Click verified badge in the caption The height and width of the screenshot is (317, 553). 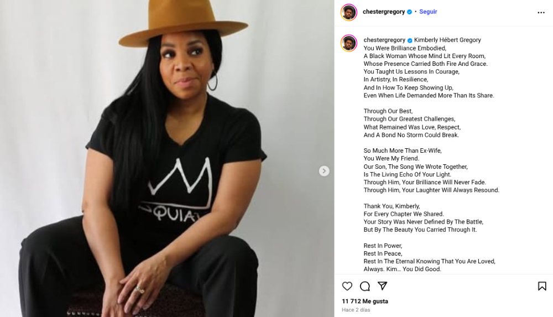[x=410, y=40]
